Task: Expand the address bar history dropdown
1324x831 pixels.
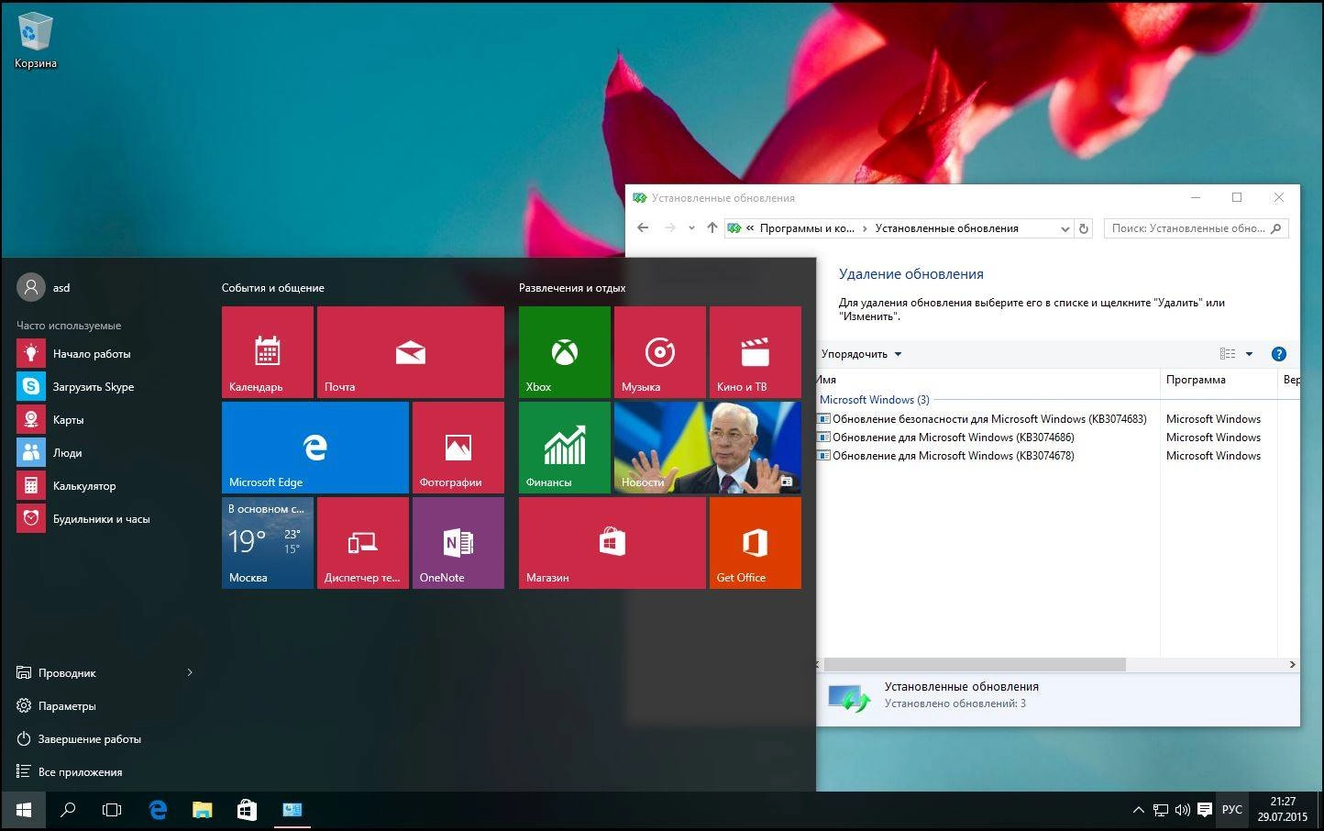Action: click(1065, 228)
